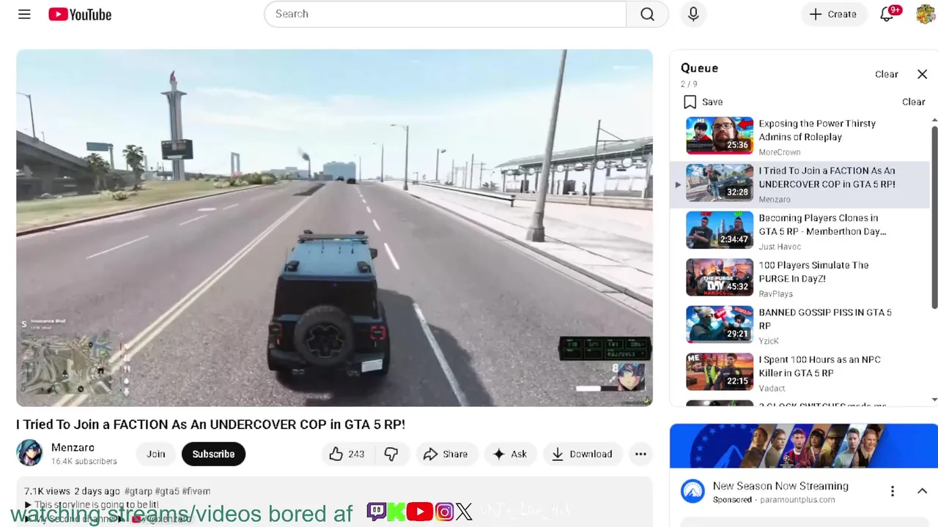This screenshot has height=527, width=938.
Task: Click the Clear link beside Save
Action: (913, 102)
